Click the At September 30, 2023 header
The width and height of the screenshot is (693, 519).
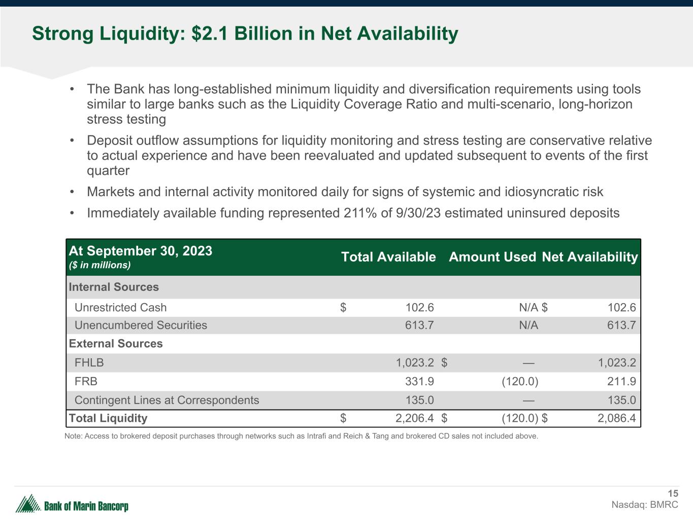(141, 251)
